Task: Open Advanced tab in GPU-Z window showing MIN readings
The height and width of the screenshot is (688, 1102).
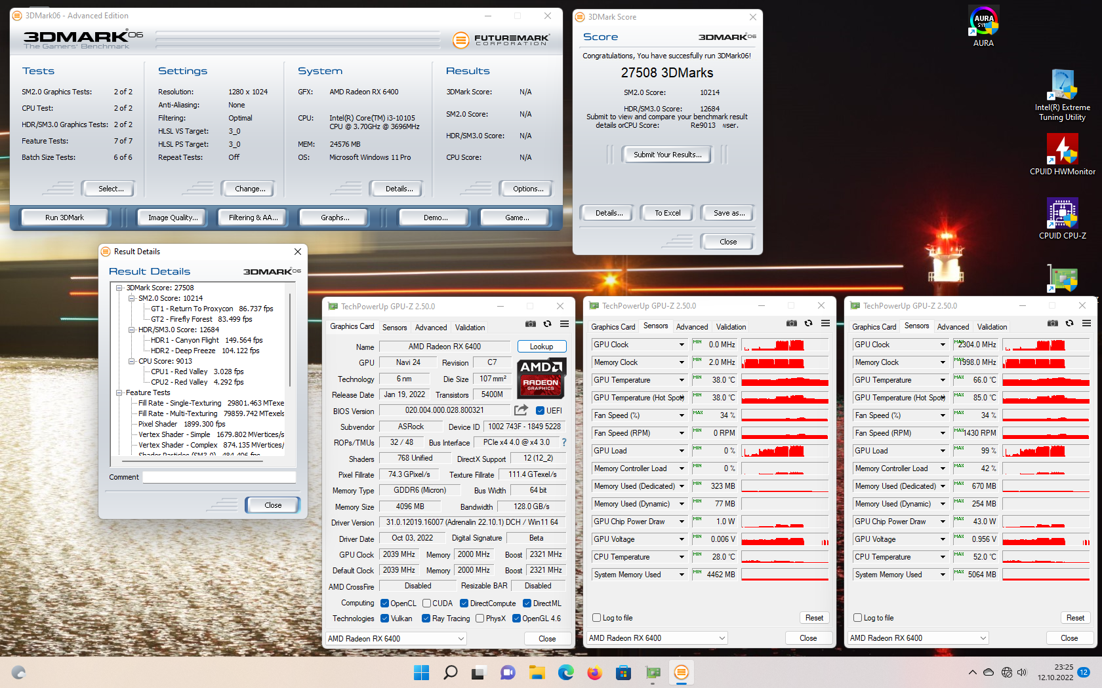Action: (x=692, y=327)
